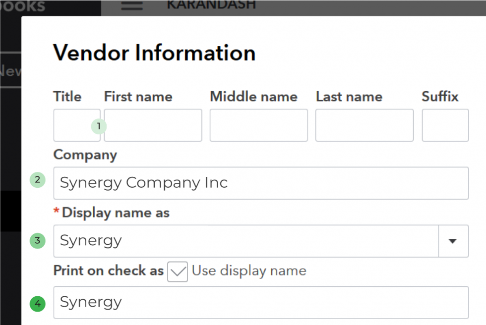Click the partially hidden New button
Image resolution: width=486 pixels, height=325 pixels.
pos(10,71)
